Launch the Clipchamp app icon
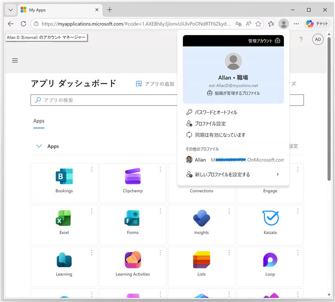This screenshot has width=335, height=302. coord(133,176)
